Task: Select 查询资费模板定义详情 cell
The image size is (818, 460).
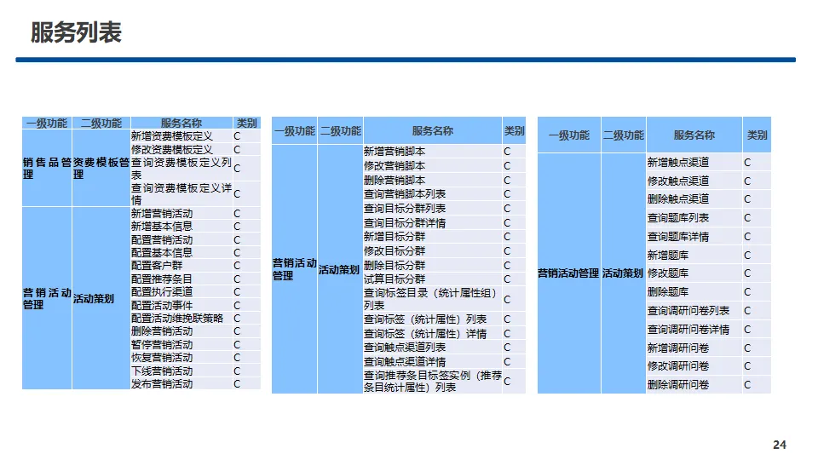Action: point(181,194)
